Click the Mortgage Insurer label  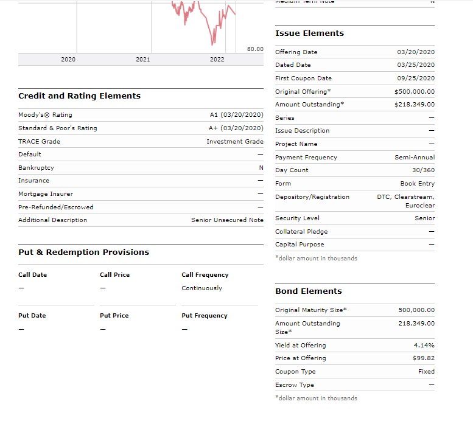(46, 194)
